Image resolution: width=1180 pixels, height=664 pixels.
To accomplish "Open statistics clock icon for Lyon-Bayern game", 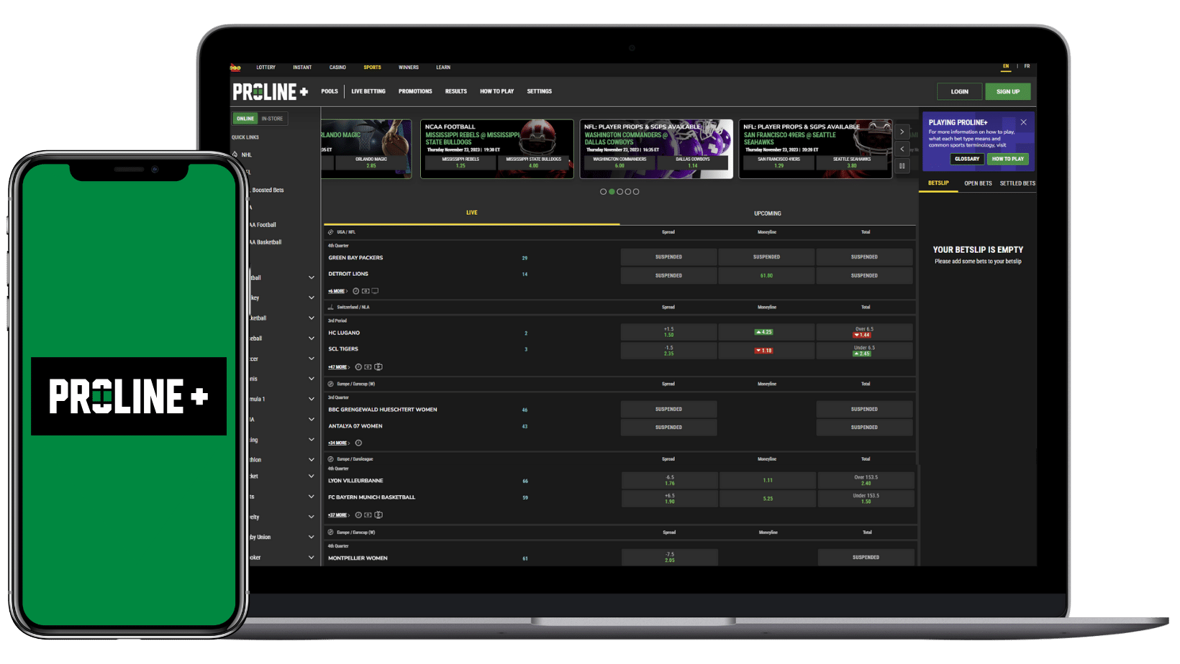I will click(x=358, y=515).
